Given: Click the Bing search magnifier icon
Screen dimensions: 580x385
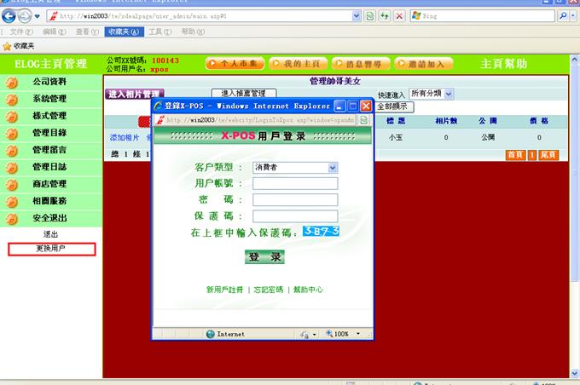Looking at the screenshot, I should pos(565,16).
